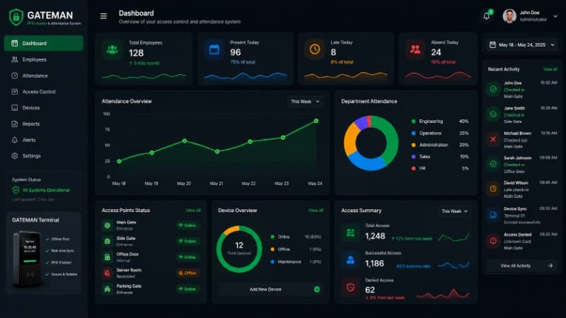566x318 pixels.
Task: Click John Doe's profile avatar
Action: [x=509, y=16]
